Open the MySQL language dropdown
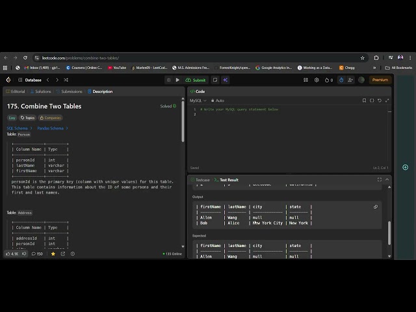Image resolution: width=416 pixels, height=312 pixels. click(x=198, y=101)
